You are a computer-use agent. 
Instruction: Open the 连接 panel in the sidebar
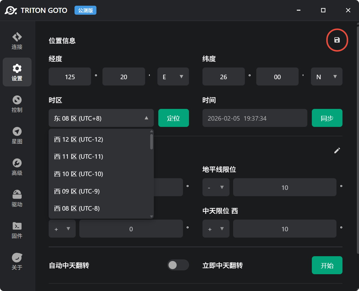tap(17, 40)
